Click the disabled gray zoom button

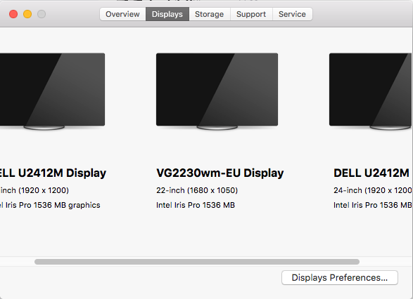click(42, 14)
